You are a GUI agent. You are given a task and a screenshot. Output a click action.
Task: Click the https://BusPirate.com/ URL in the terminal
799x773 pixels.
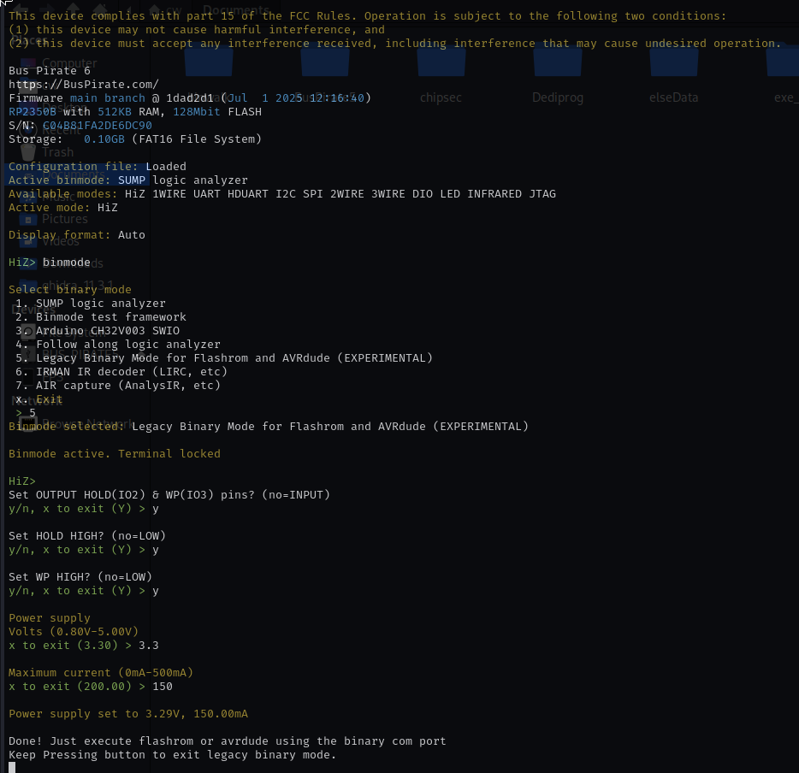pyautogui.click(x=84, y=84)
